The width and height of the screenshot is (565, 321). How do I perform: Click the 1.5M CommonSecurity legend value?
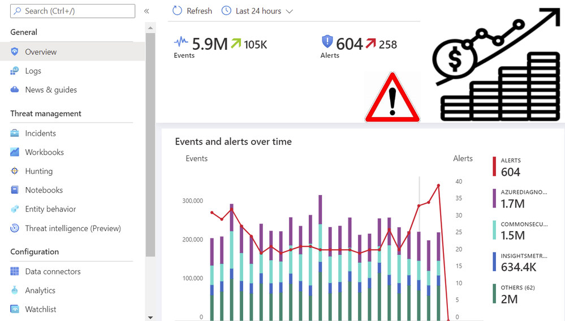[512, 235]
